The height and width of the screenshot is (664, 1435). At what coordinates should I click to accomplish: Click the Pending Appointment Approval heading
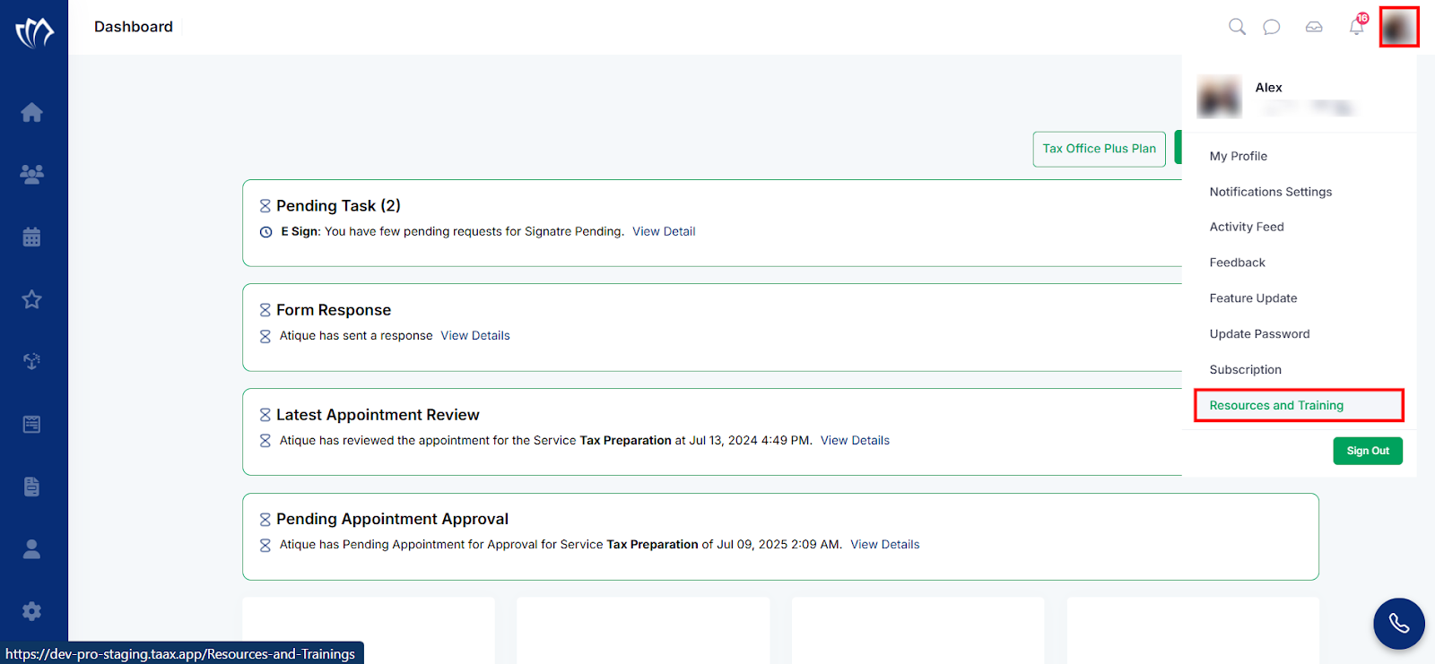point(392,519)
